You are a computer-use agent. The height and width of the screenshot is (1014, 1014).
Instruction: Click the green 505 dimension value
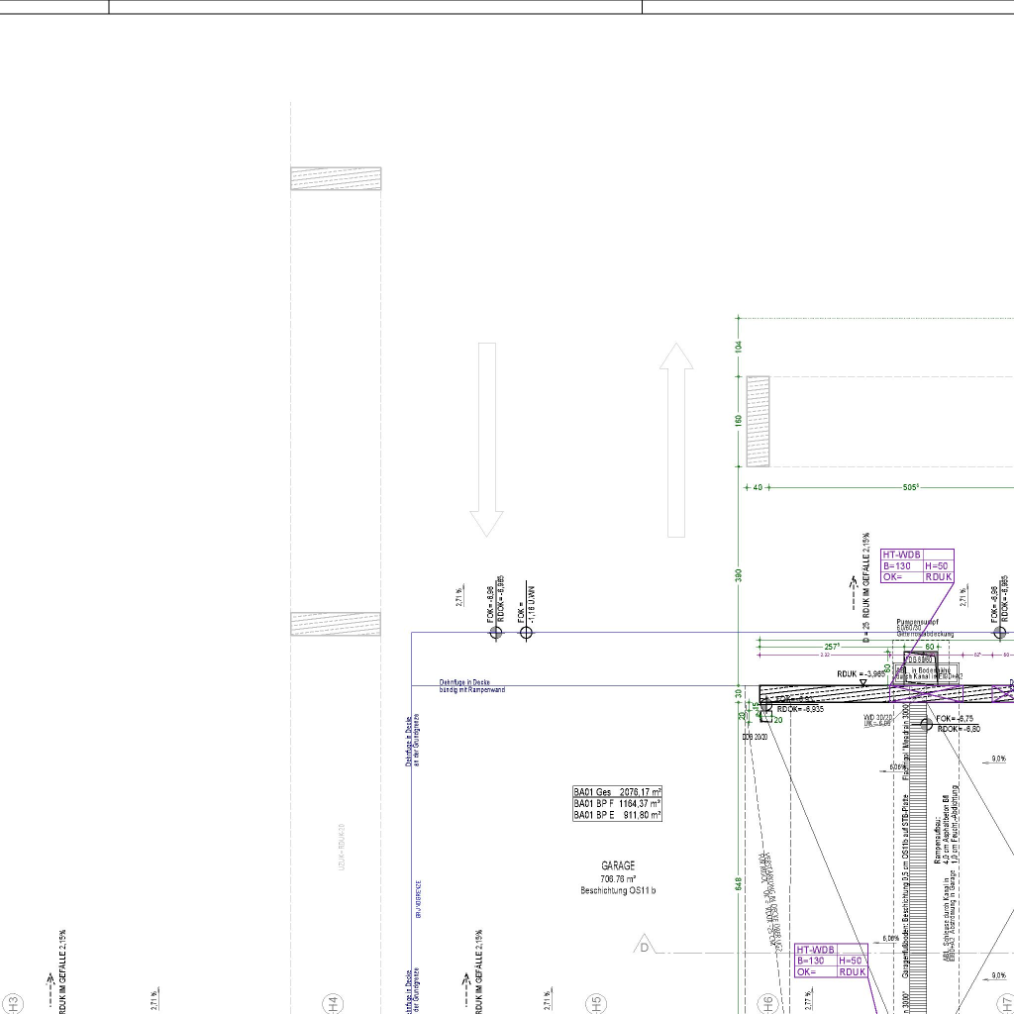(911, 487)
